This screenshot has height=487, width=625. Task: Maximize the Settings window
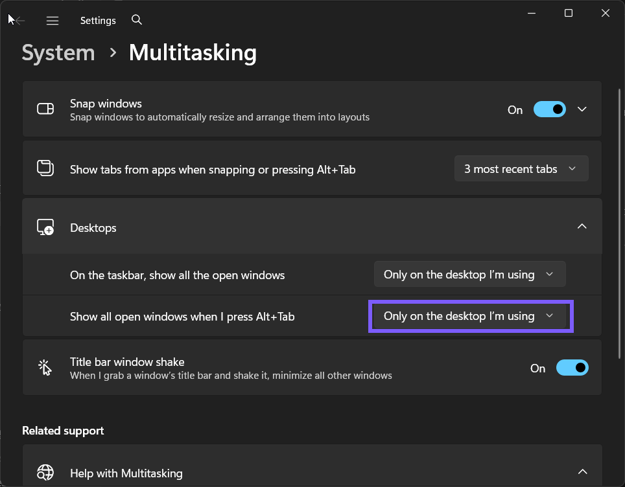569,13
